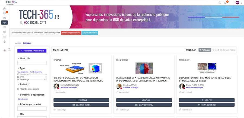This screenshot has height=118, width=244.
Task: Expand sidebar using the arrow icon
Action: 9,49
